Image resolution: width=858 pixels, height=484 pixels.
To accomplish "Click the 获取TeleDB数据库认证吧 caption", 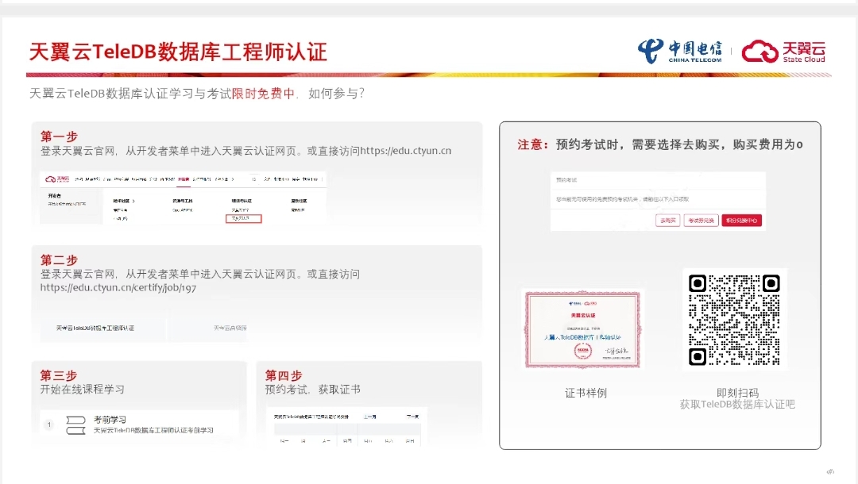I will coord(737,404).
